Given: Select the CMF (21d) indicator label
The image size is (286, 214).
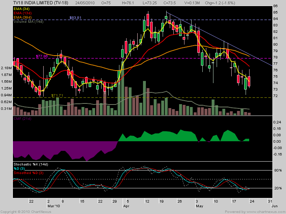Looking at the screenshot, I should 23,119.
